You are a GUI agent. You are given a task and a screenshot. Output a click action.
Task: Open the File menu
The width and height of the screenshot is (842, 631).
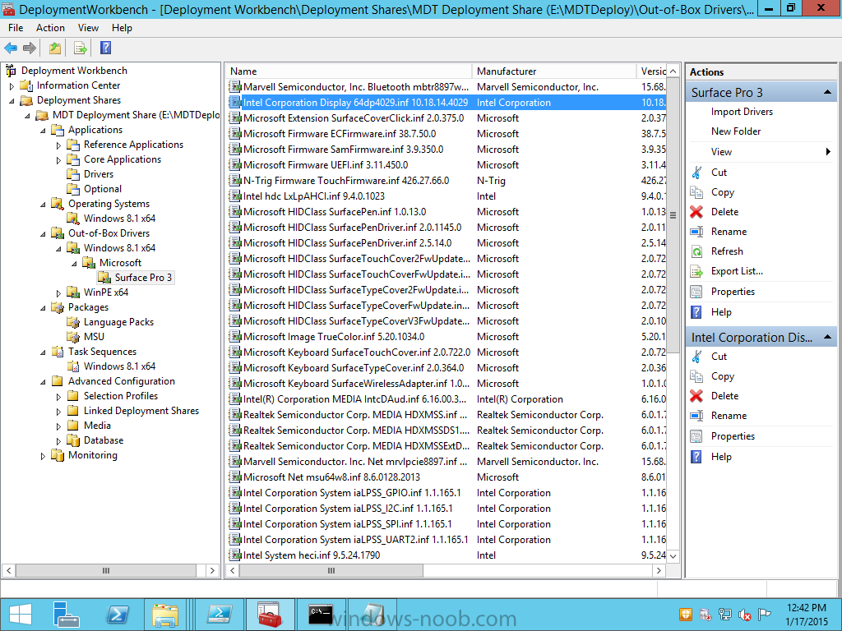(x=16, y=28)
